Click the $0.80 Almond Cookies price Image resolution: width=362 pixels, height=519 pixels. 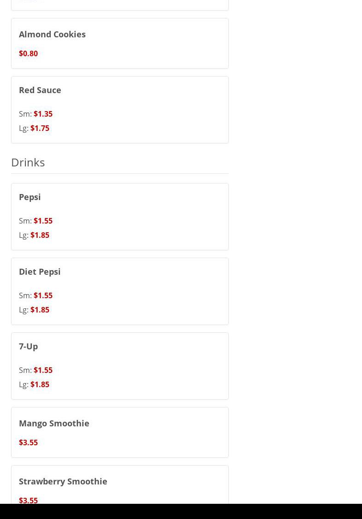coord(28,53)
